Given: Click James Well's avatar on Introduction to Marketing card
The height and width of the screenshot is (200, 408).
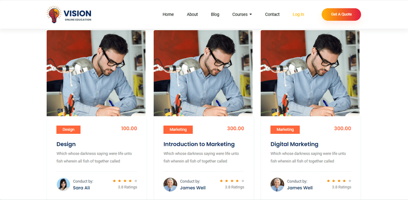Looking at the screenshot, I should (170, 184).
